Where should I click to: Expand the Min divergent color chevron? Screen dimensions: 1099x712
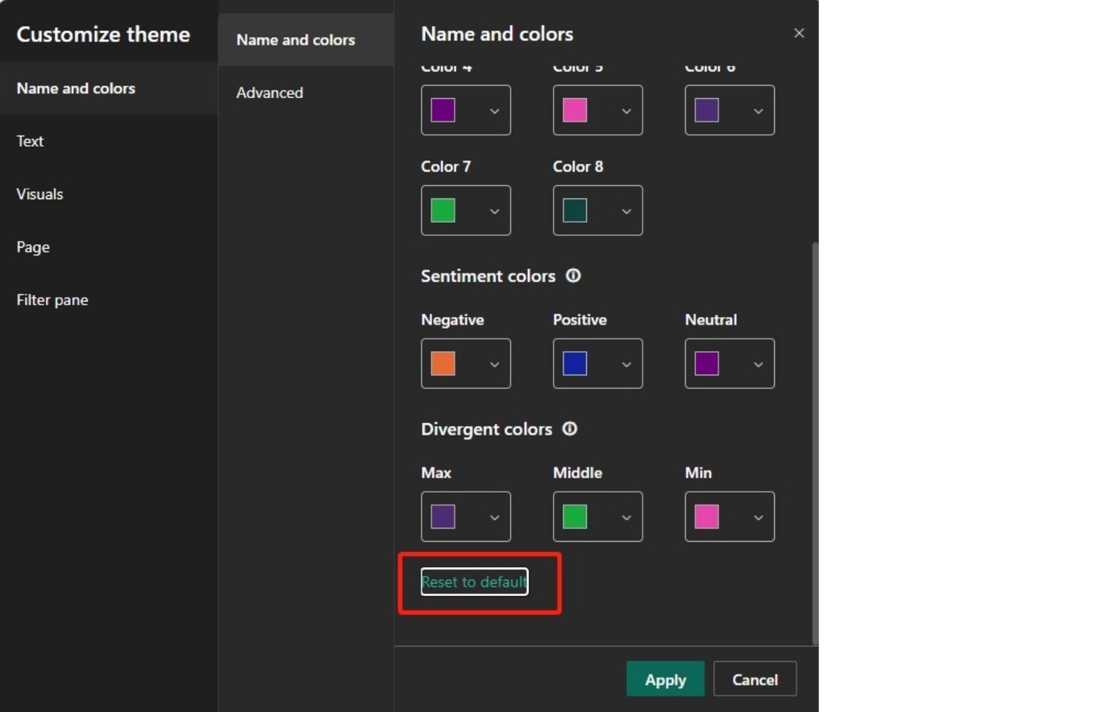point(758,517)
